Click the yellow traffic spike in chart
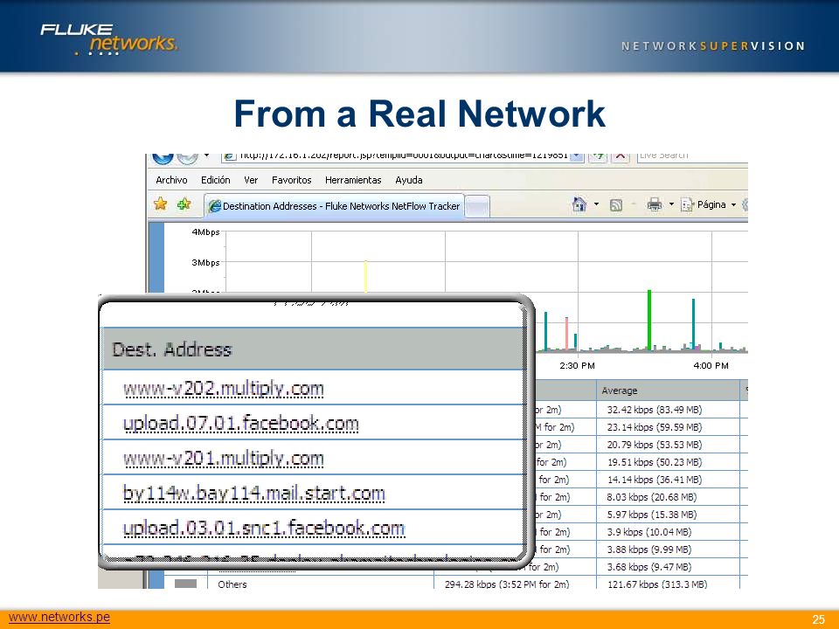The image size is (839, 629). click(365, 276)
